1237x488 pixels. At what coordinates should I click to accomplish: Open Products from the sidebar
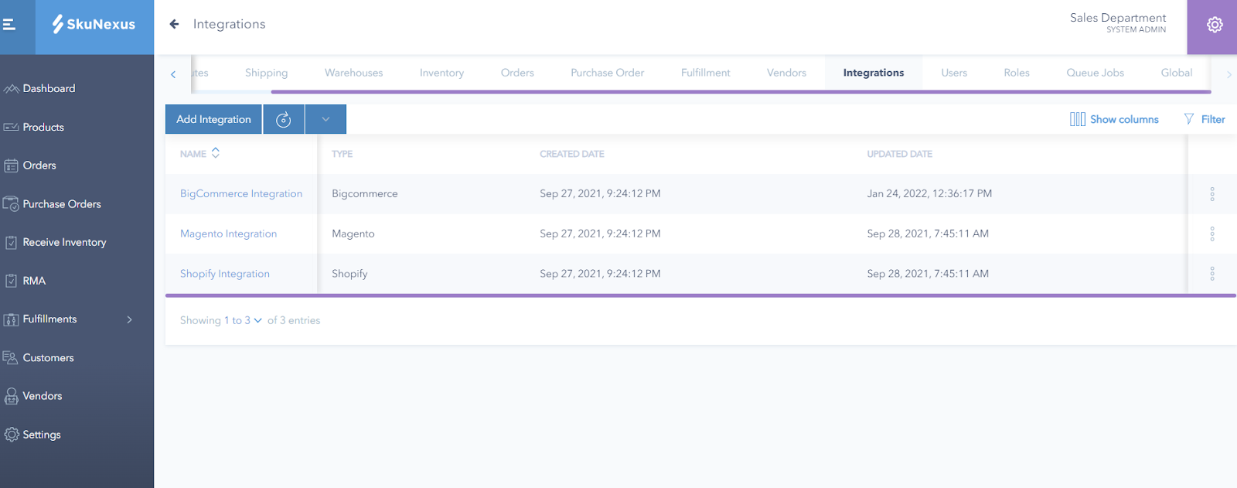click(x=43, y=127)
